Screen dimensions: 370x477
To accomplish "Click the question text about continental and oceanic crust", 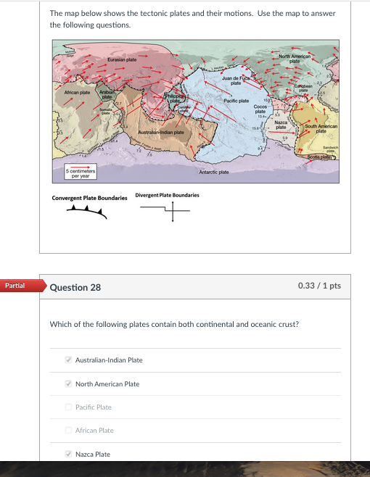I will (174, 324).
